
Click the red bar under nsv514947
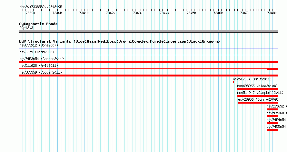[258, 96]
